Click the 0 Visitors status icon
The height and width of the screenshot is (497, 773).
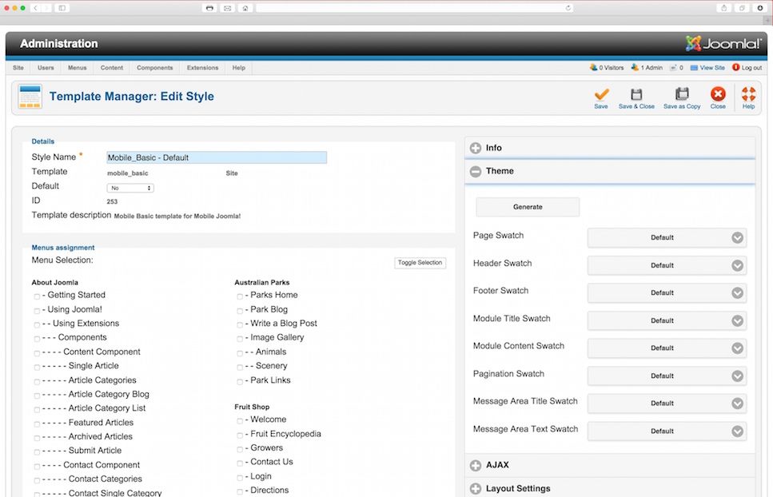click(594, 67)
